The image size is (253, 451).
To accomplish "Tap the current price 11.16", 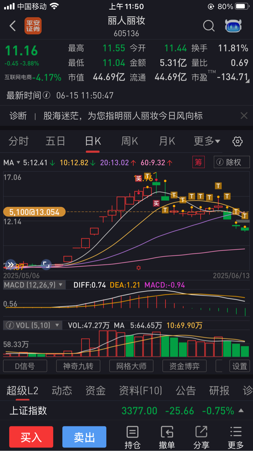I will click(21, 51).
